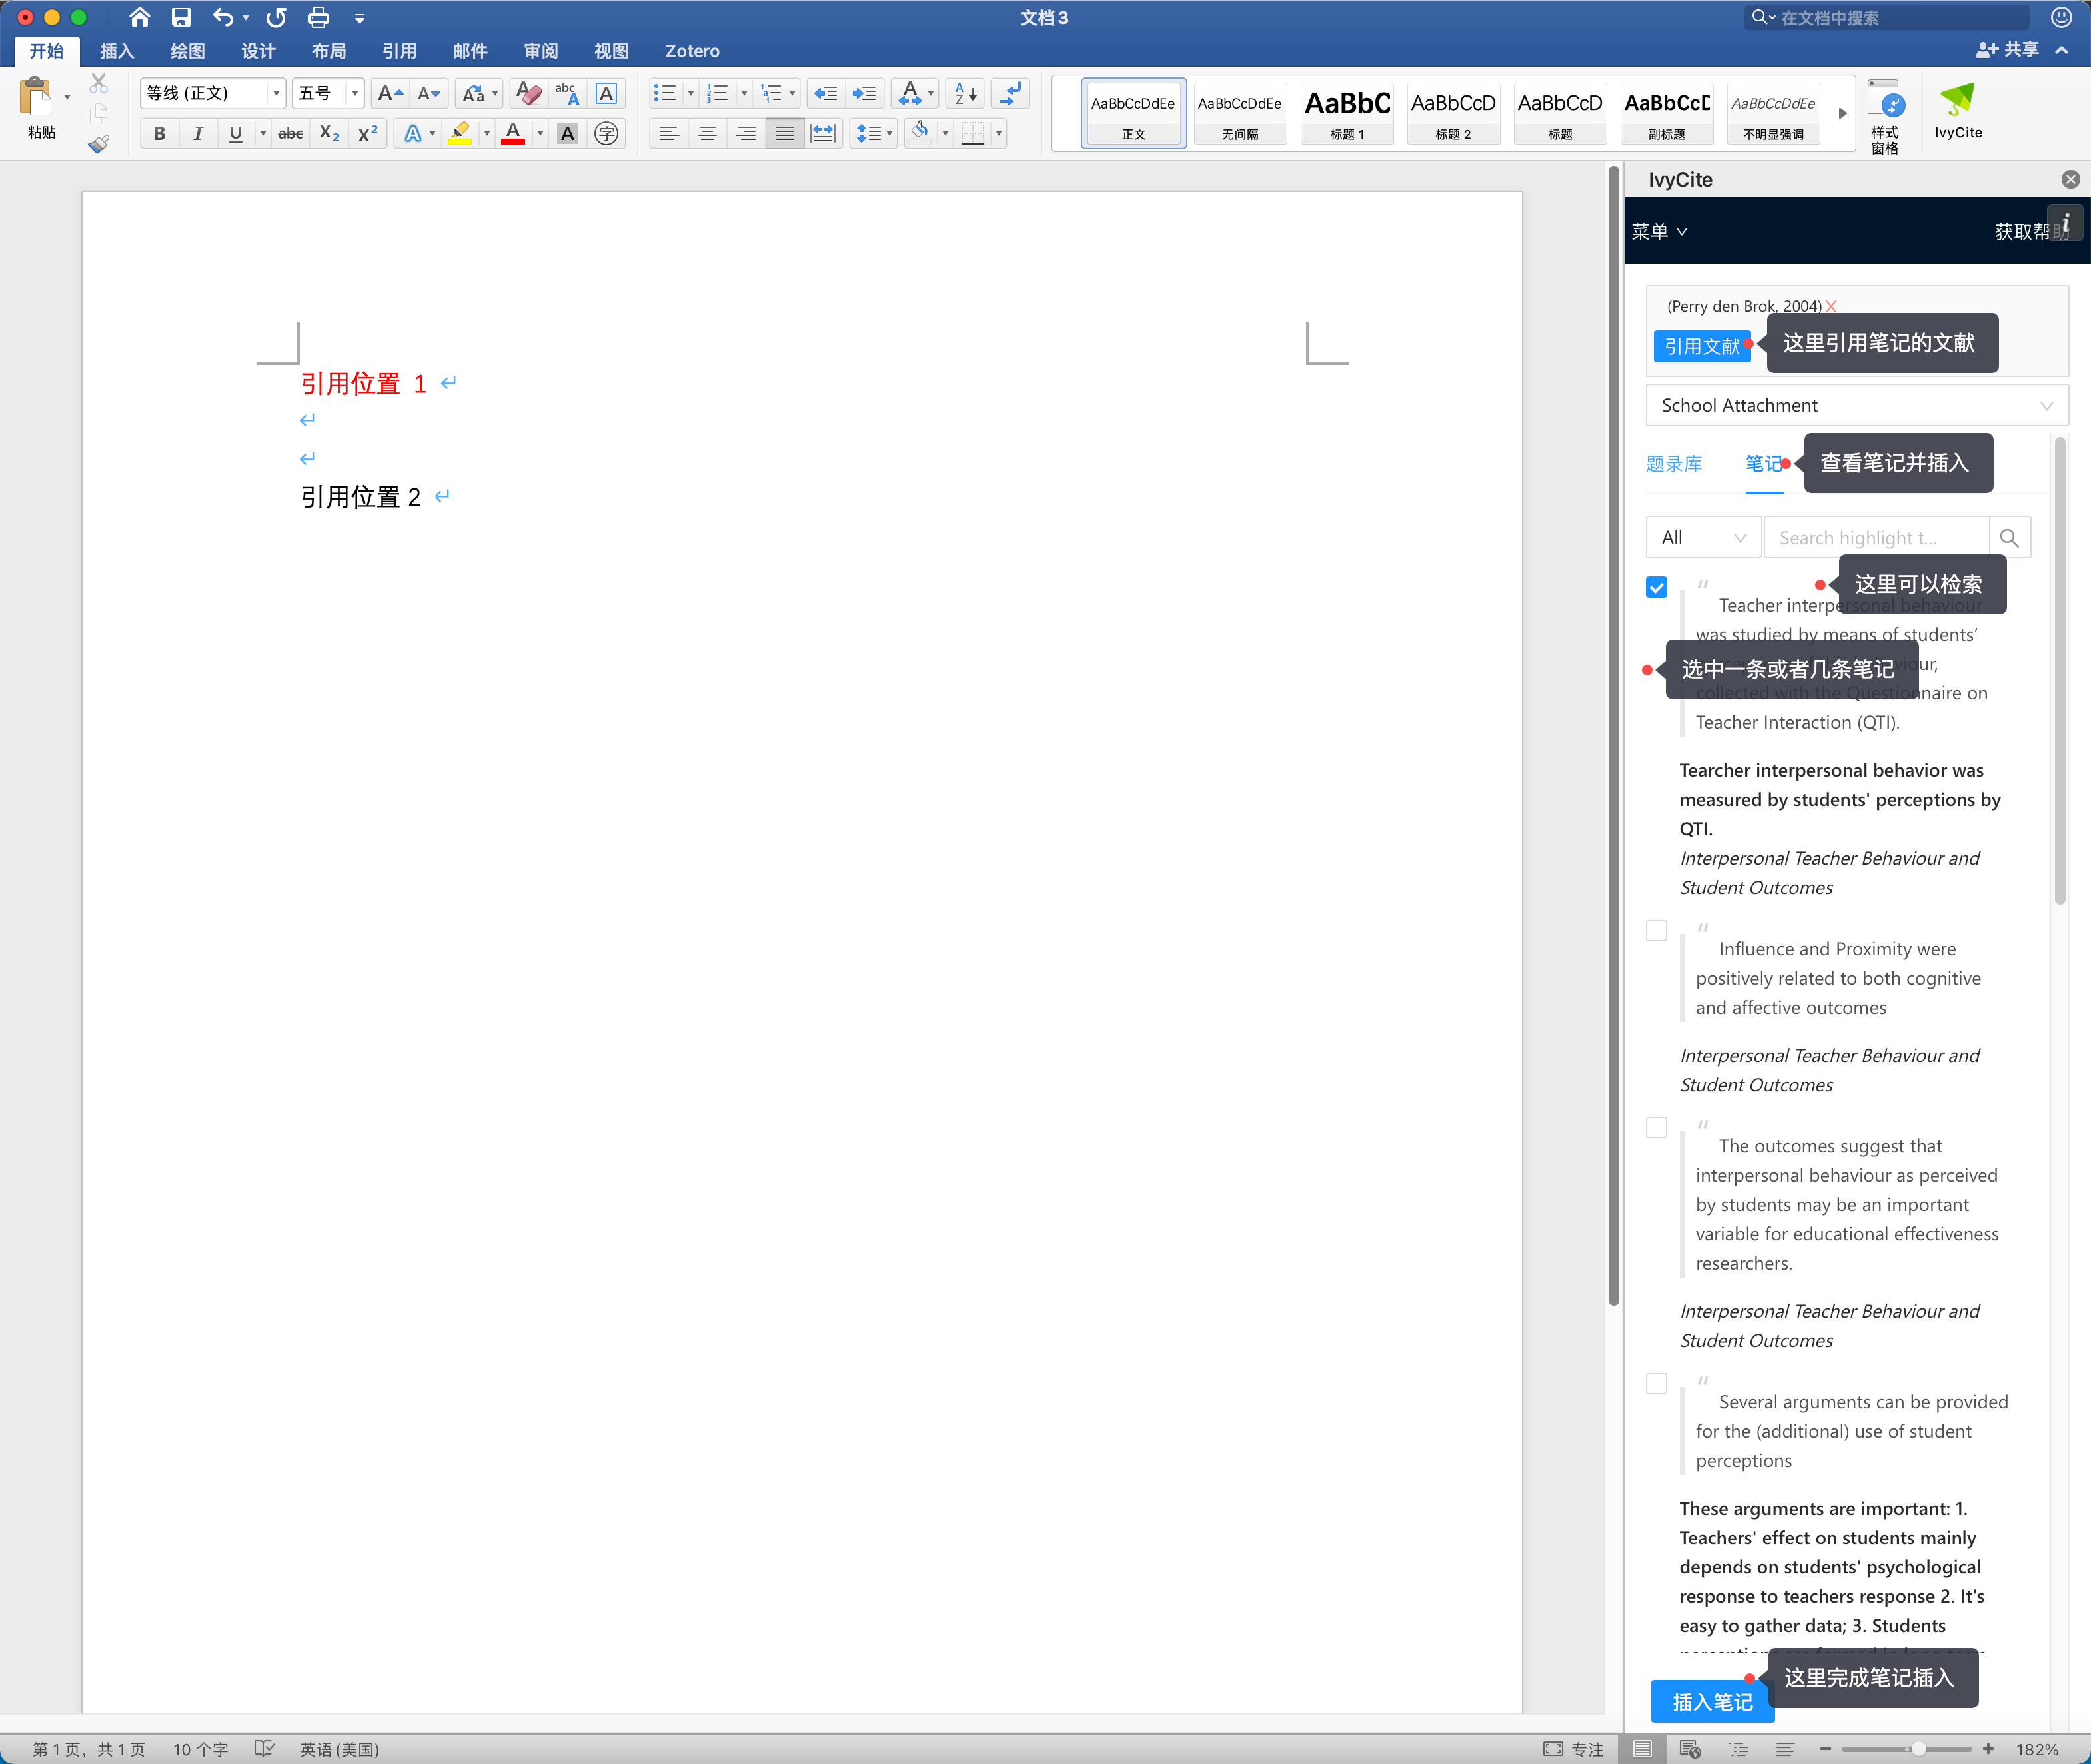The width and height of the screenshot is (2091, 1764).
Task: Increase font size with grow icon
Action: point(389,93)
